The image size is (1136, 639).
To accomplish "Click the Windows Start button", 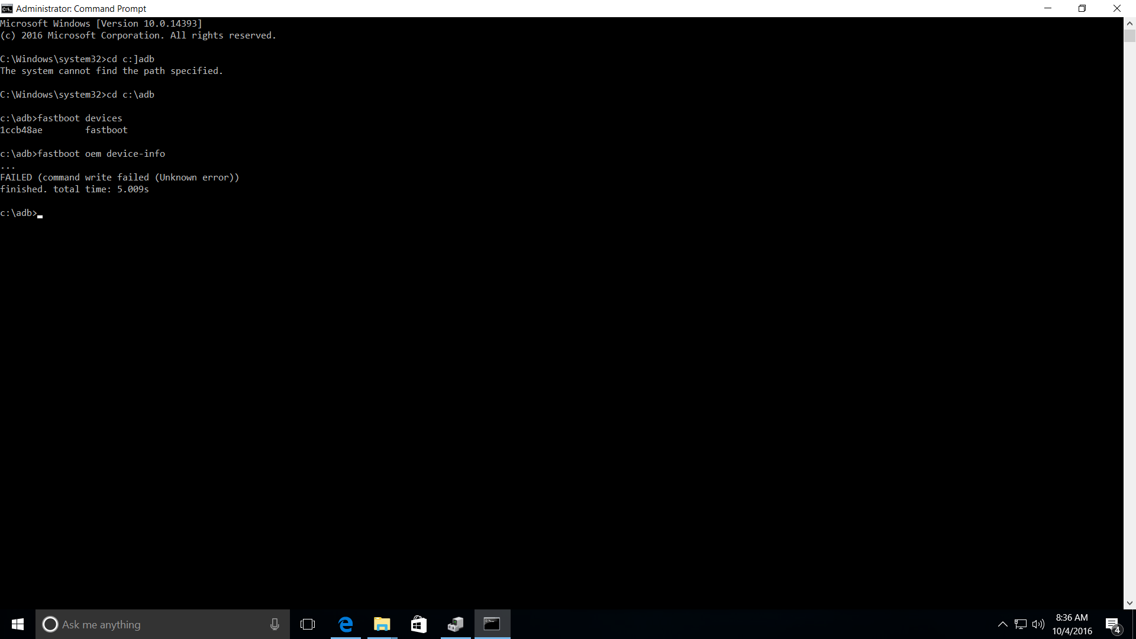I will 18,624.
